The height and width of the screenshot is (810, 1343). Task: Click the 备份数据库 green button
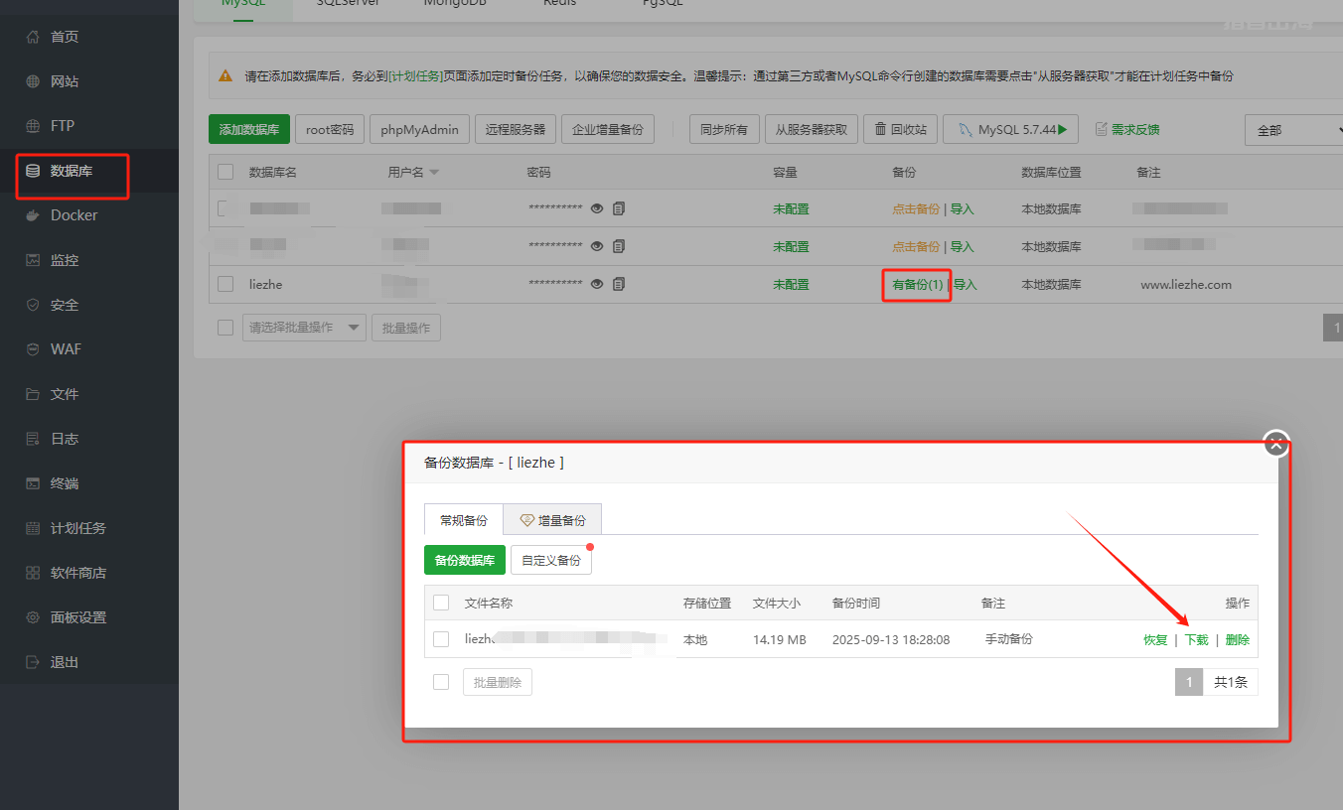pos(464,559)
